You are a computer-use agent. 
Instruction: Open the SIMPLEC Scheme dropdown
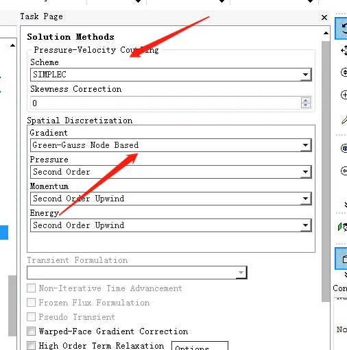(171, 75)
